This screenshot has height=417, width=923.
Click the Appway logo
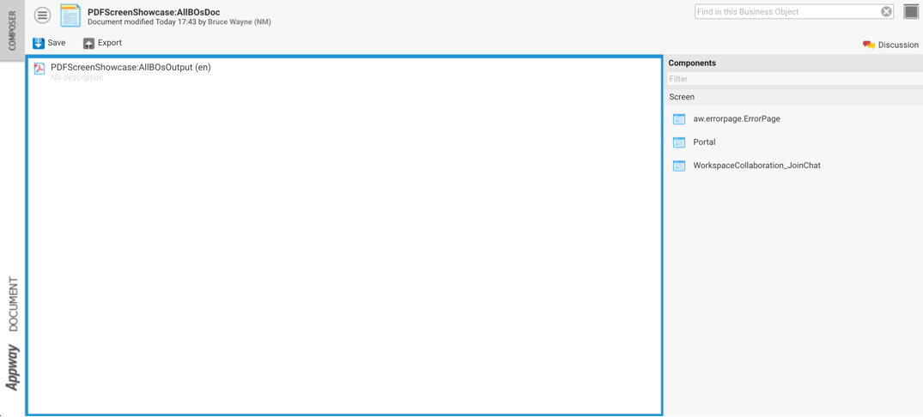(13, 367)
